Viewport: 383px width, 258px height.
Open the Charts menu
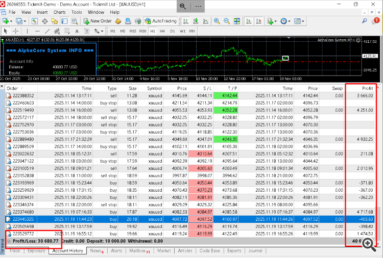coord(59,12)
